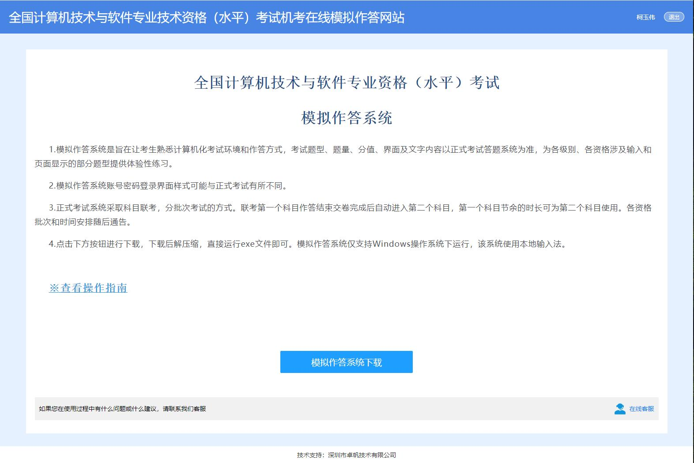Click the 模拟作答系统 subheading
This screenshot has width=694, height=463.
coord(347,118)
